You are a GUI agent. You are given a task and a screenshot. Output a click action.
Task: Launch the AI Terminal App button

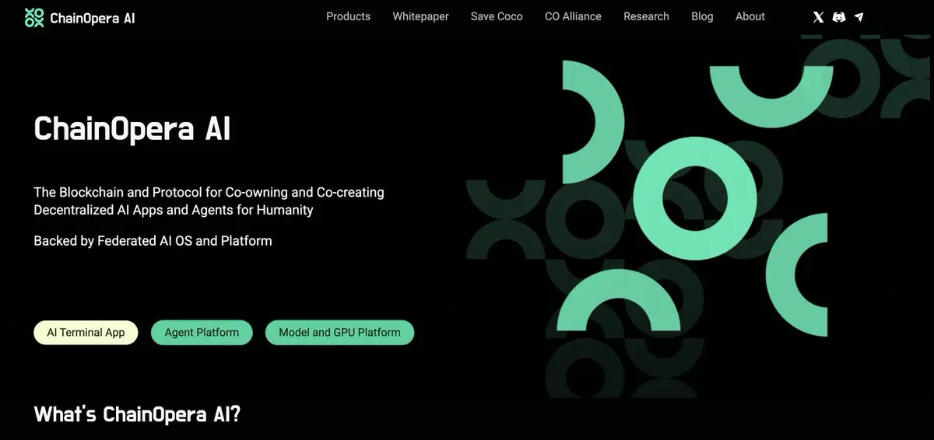point(86,333)
